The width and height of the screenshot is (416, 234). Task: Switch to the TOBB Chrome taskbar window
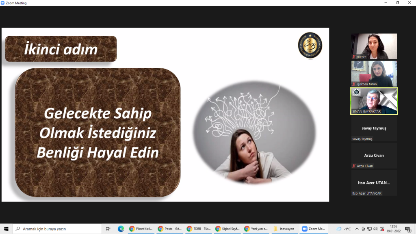(x=199, y=229)
